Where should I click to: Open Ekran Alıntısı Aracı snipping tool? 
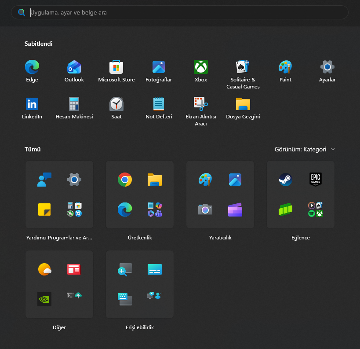click(201, 111)
